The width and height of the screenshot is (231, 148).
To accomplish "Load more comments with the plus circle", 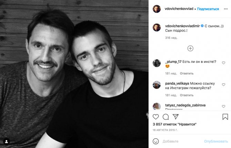I will 190,48.
